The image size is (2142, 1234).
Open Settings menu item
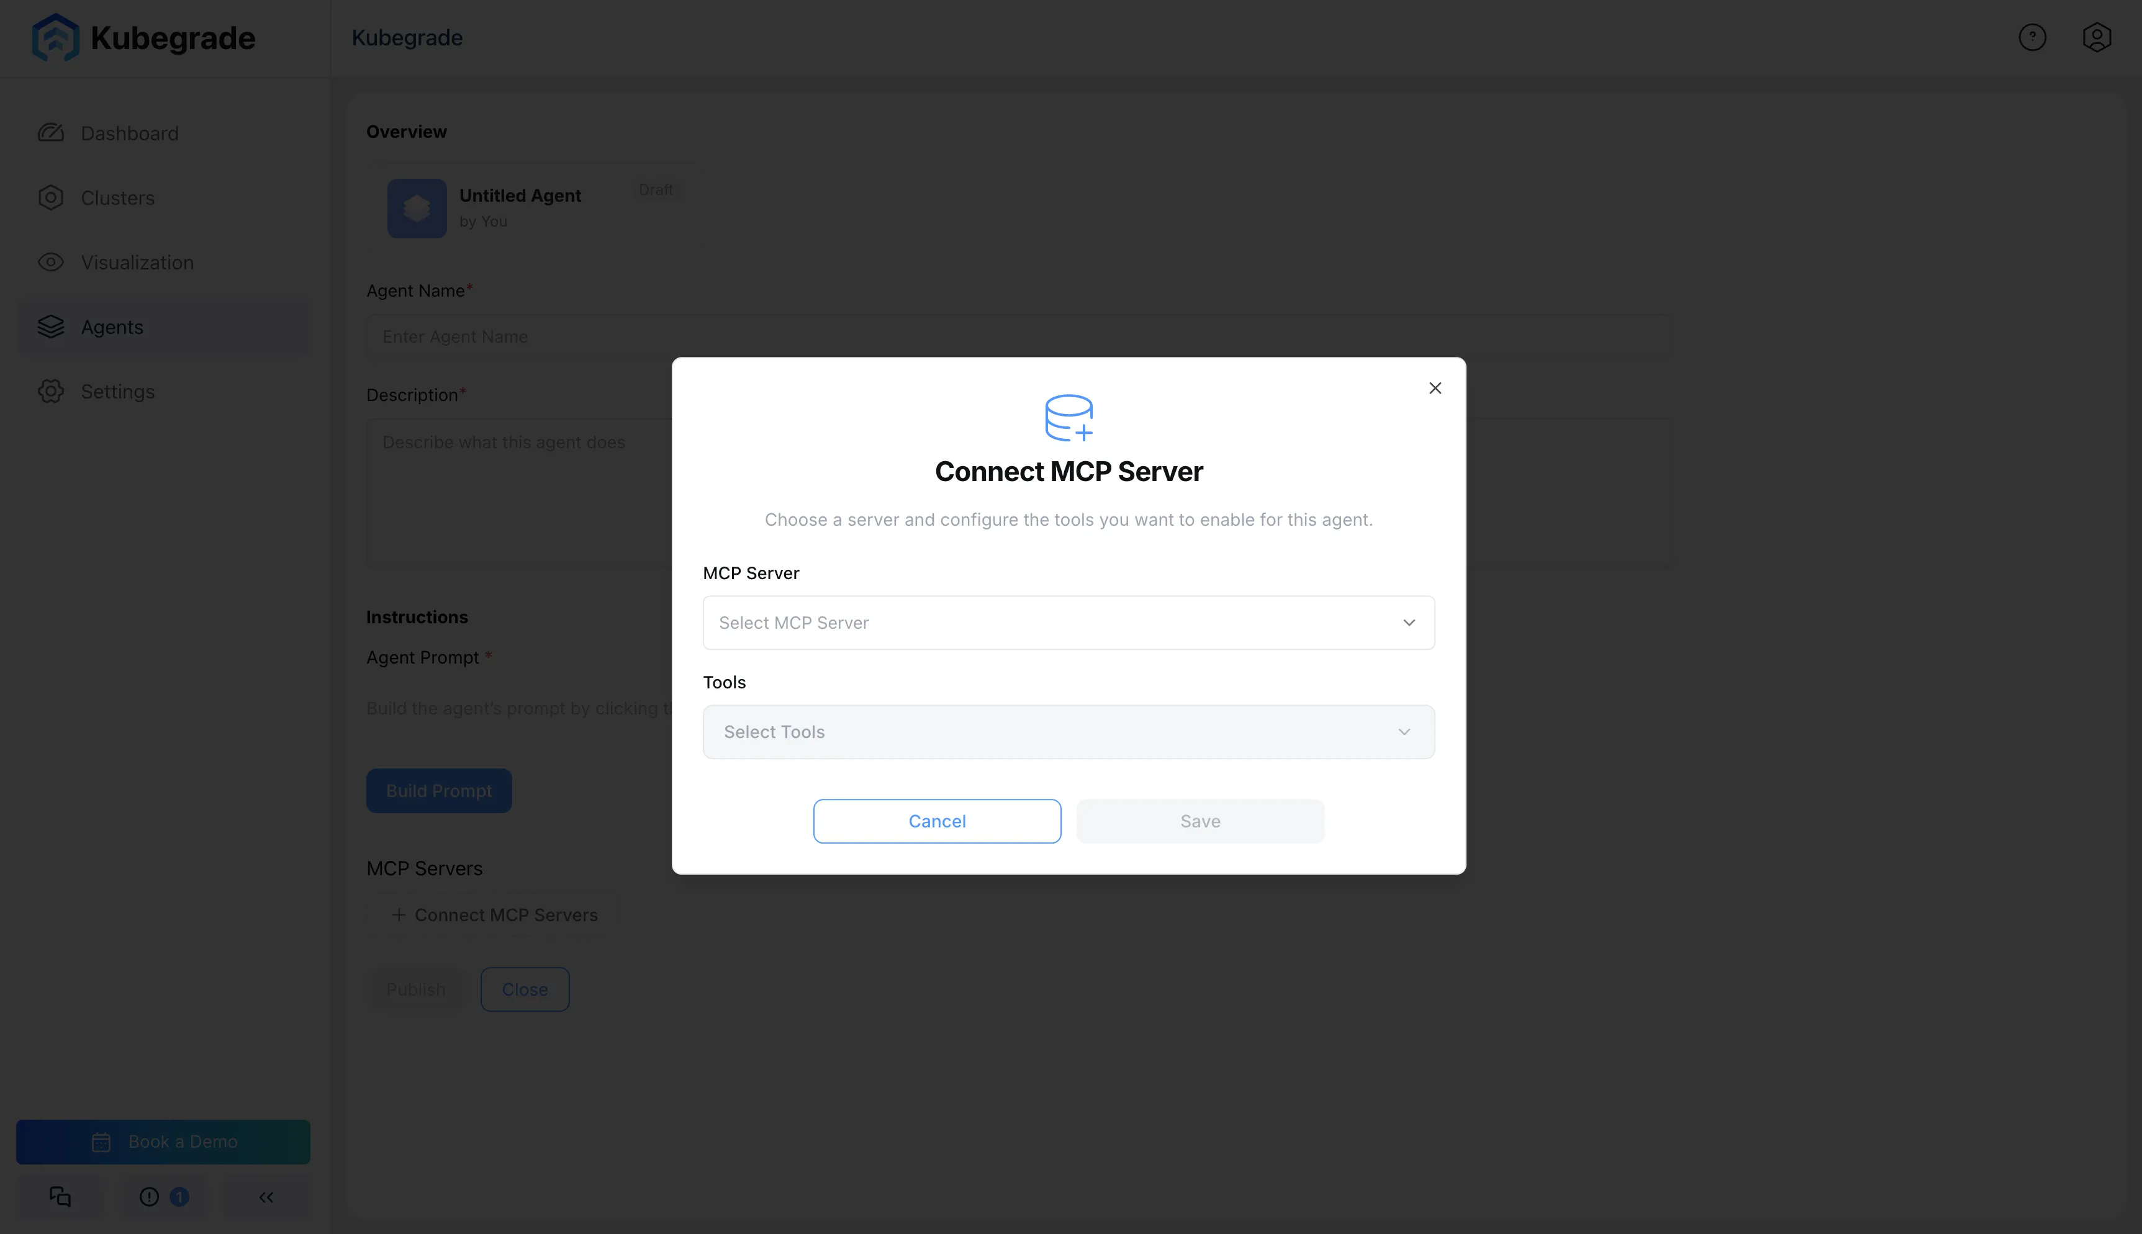point(163,390)
